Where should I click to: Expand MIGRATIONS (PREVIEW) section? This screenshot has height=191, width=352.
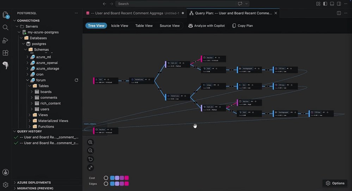pyautogui.click(x=35, y=188)
